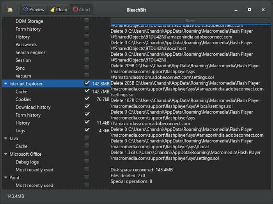The image size is (273, 204).
Task: Click the Done progress bar
Action: point(190,21)
